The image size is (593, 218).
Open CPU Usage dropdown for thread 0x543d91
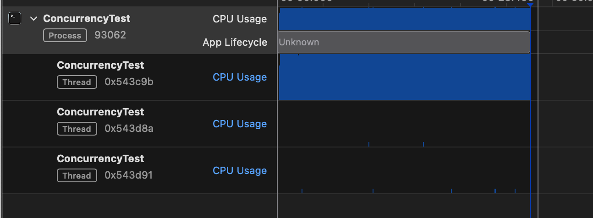click(240, 170)
